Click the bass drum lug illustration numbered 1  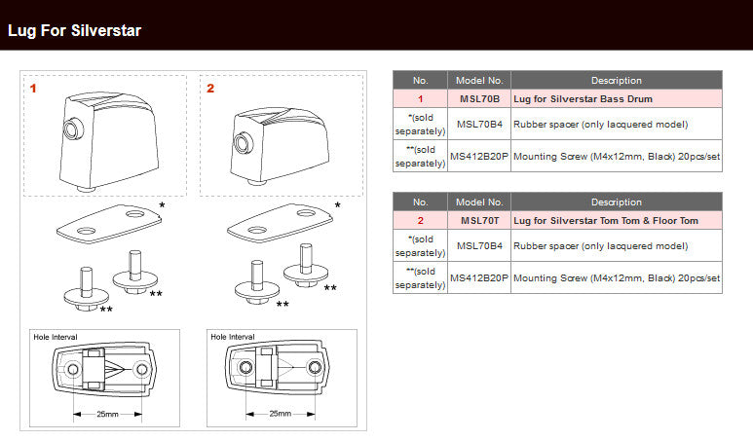tap(109, 141)
